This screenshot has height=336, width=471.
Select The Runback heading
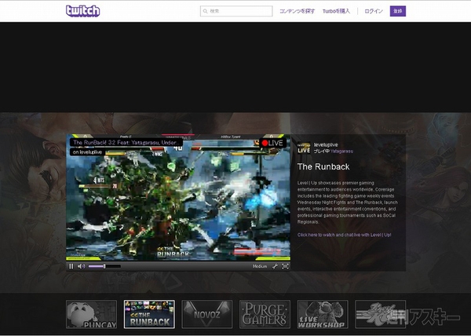pos(323,166)
